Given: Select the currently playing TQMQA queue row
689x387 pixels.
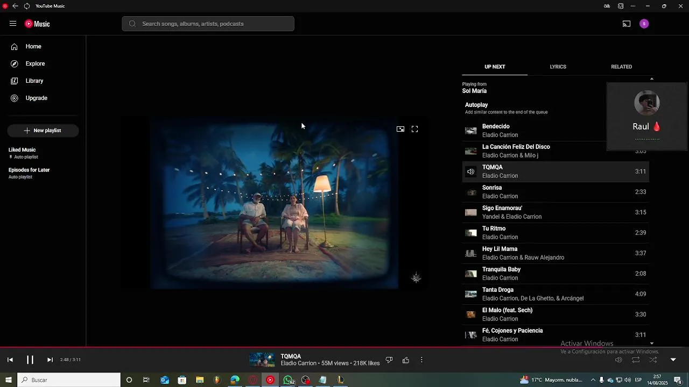Looking at the screenshot, I should [556, 171].
